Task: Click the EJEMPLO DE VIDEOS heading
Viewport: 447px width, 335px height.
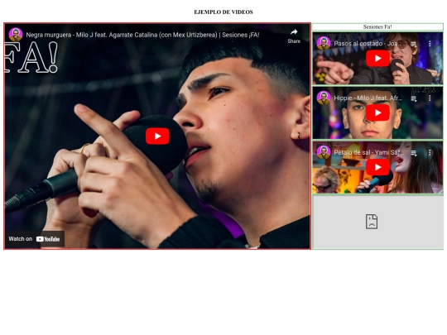Action: [223, 12]
